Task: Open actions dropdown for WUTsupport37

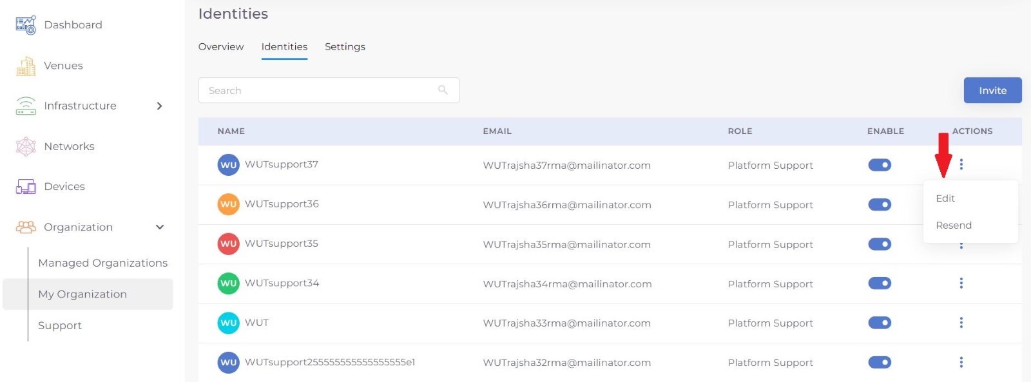Action: tap(961, 165)
